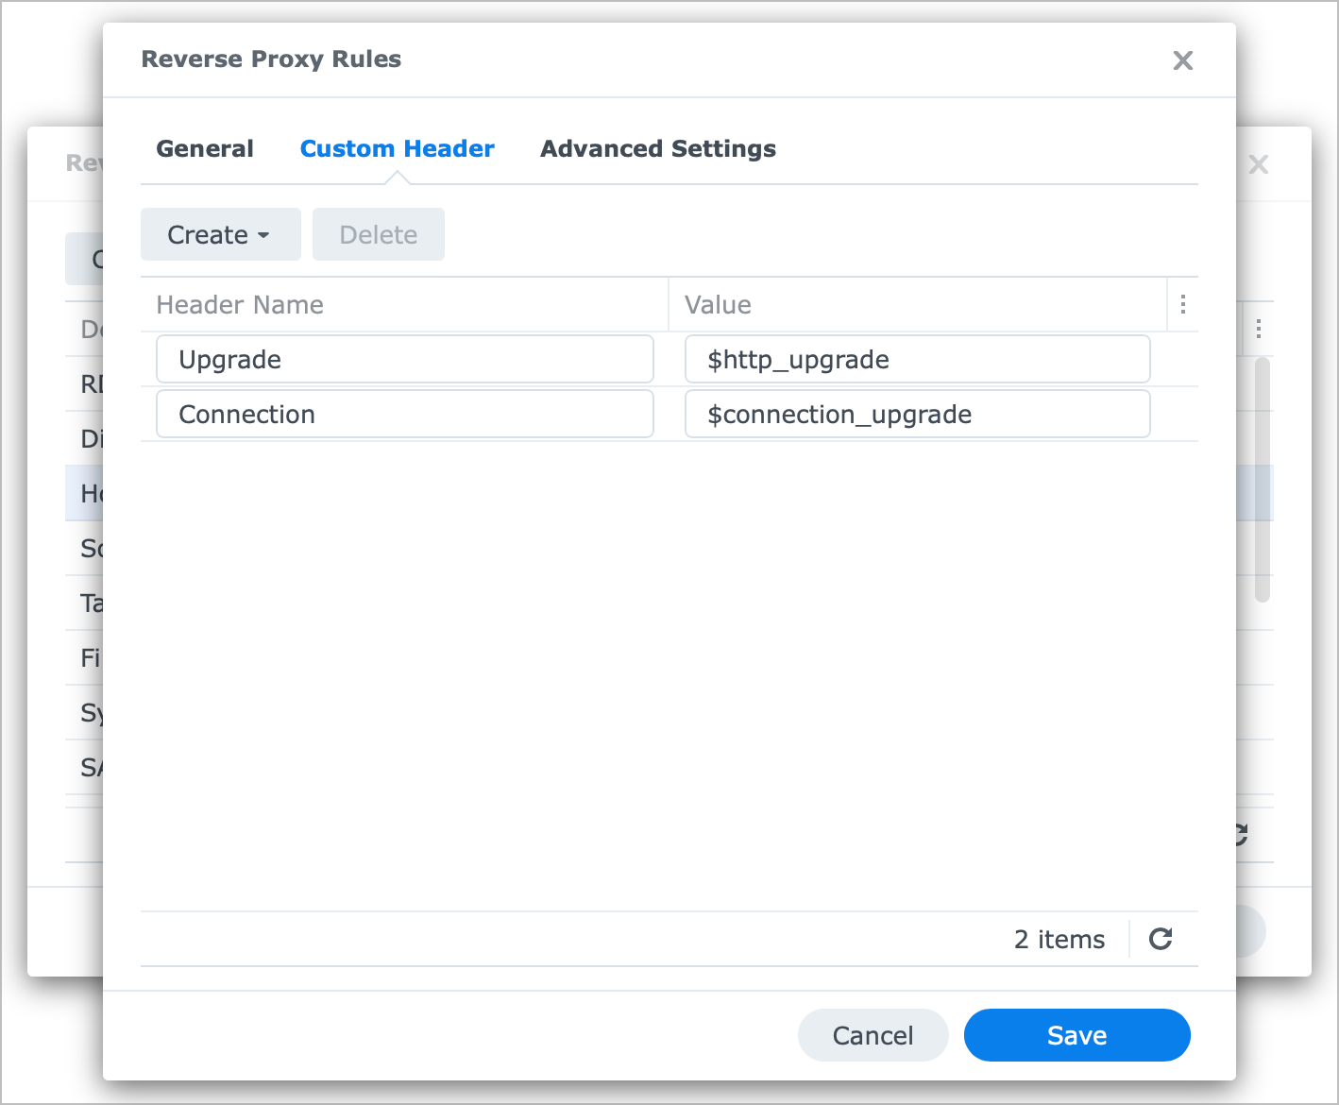
Task: Click the partially hidden background refresh icon
Action: [1242, 835]
